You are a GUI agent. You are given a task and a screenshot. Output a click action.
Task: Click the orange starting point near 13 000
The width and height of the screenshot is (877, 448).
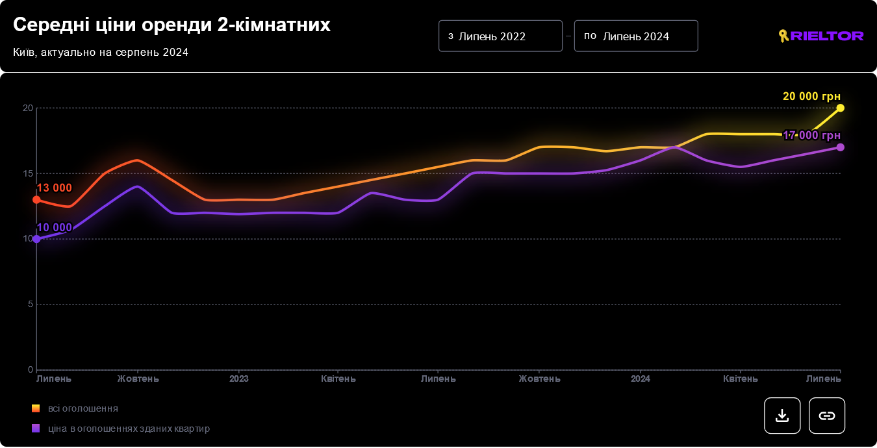[x=37, y=200]
